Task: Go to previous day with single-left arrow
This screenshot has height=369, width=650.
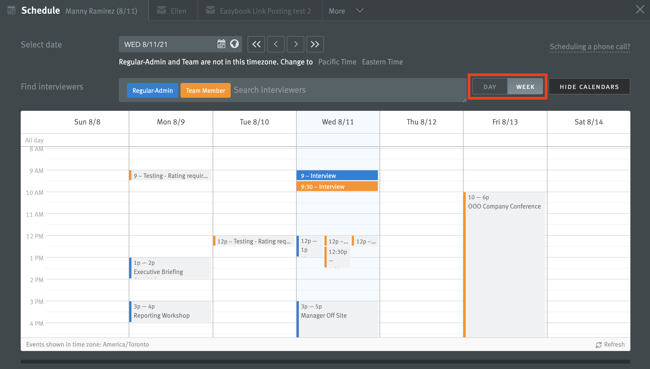Action: 276,44
